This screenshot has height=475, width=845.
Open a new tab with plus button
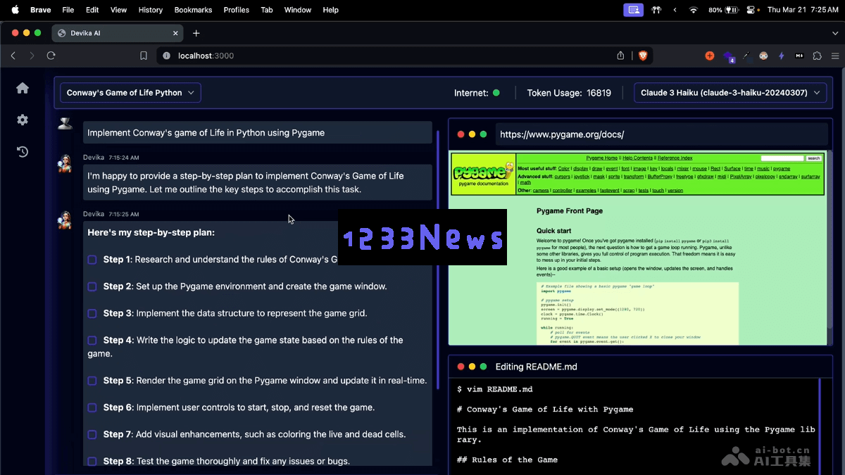196,33
